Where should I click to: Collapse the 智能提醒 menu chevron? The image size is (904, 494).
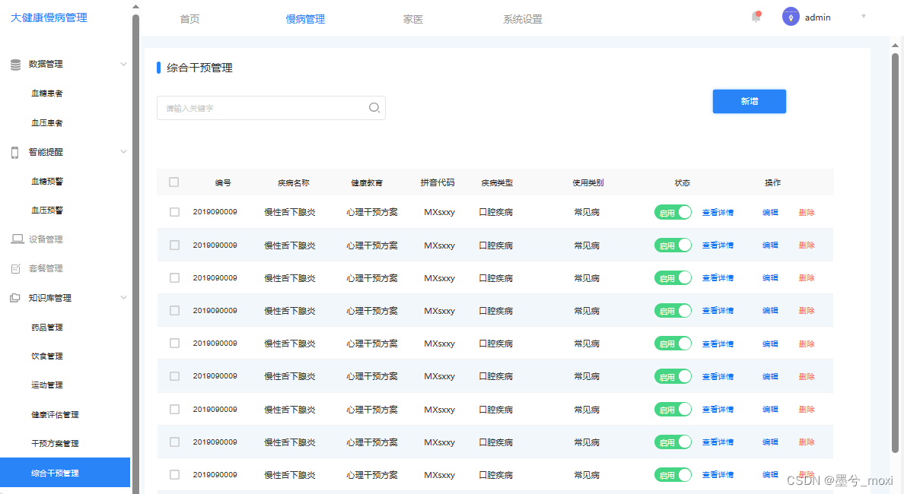pyautogui.click(x=123, y=151)
